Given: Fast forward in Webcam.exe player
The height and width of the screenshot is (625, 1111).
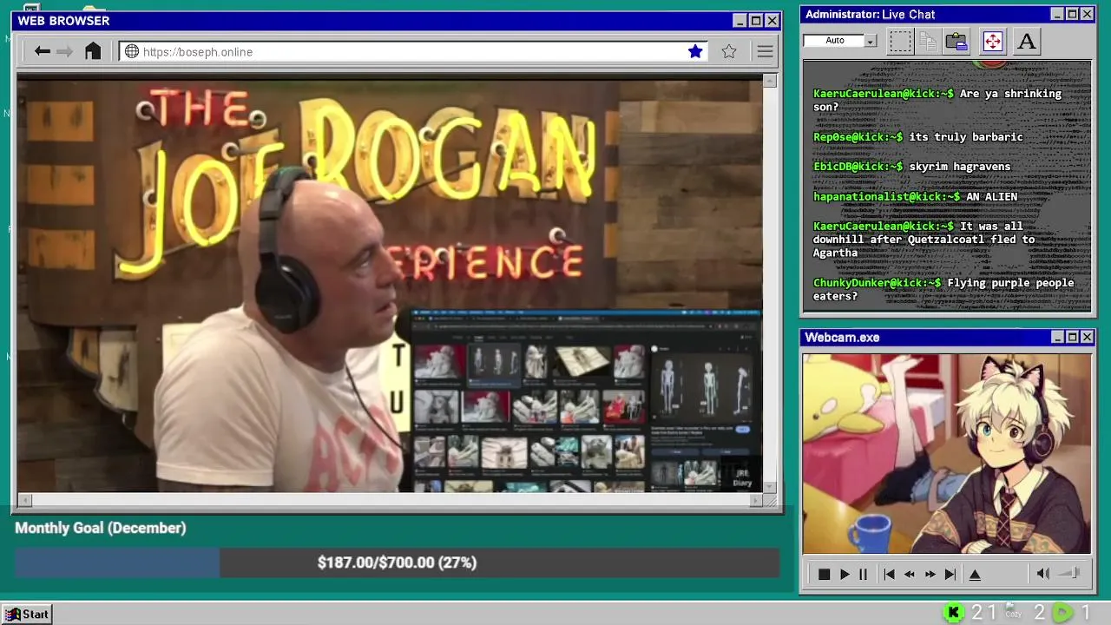Looking at the screenshot, I should (930, 574).
